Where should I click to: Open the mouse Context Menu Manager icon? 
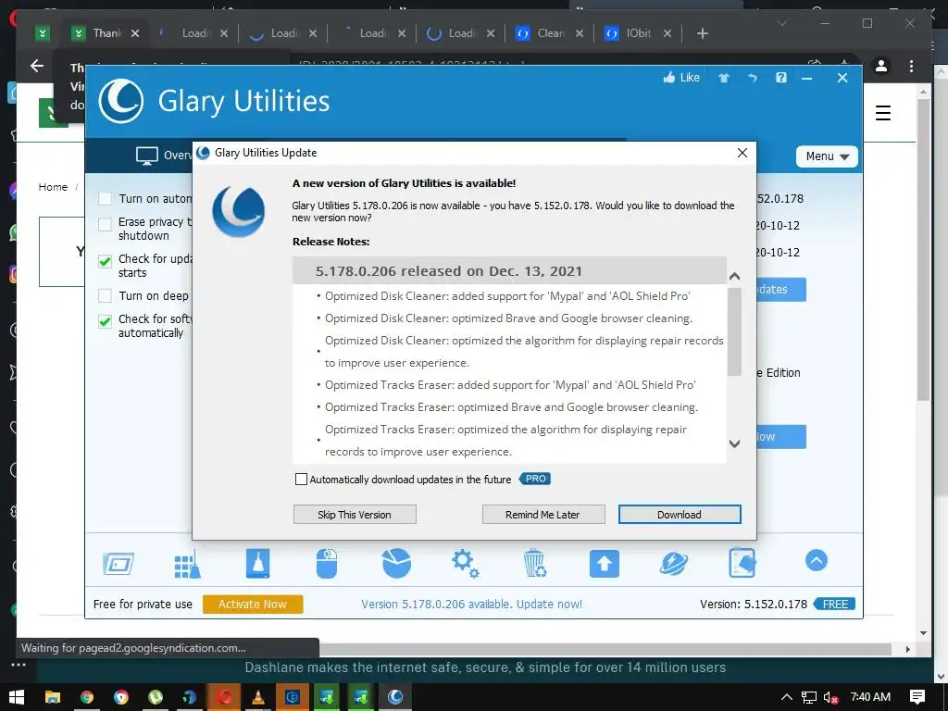click(327, 564)
